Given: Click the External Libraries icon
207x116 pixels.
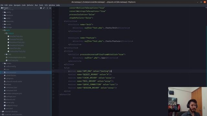Looking at the screenshot, I should pyautogui.click(x=3, y=111).
